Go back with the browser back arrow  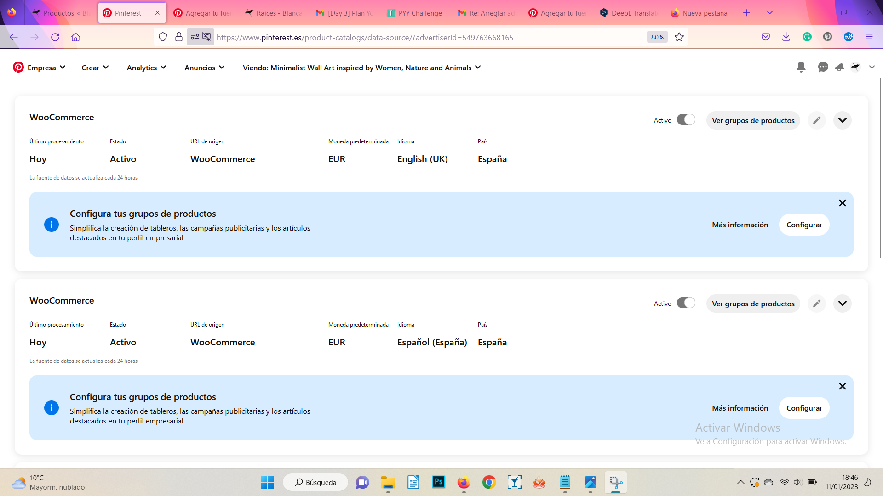pos(14,37)
